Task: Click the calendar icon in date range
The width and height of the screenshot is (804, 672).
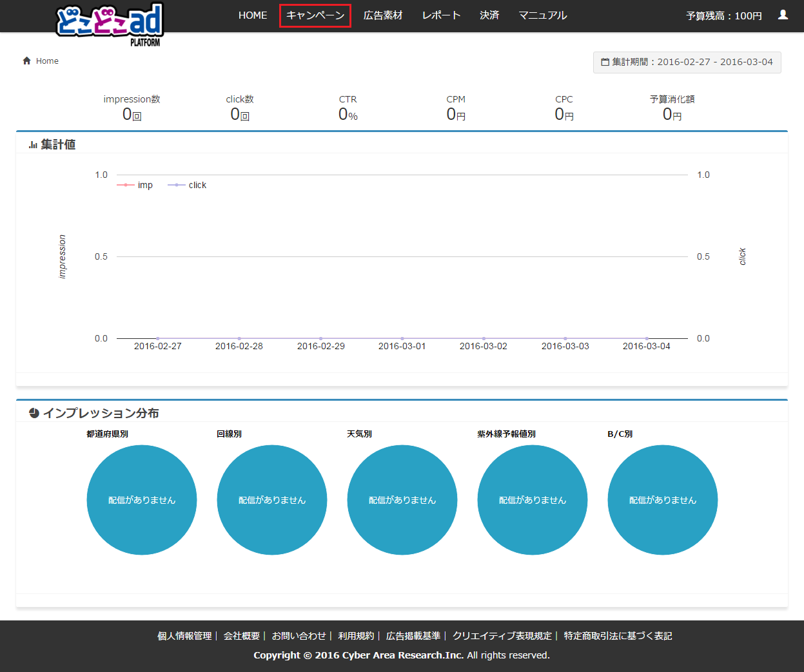Action: (605, 62)
